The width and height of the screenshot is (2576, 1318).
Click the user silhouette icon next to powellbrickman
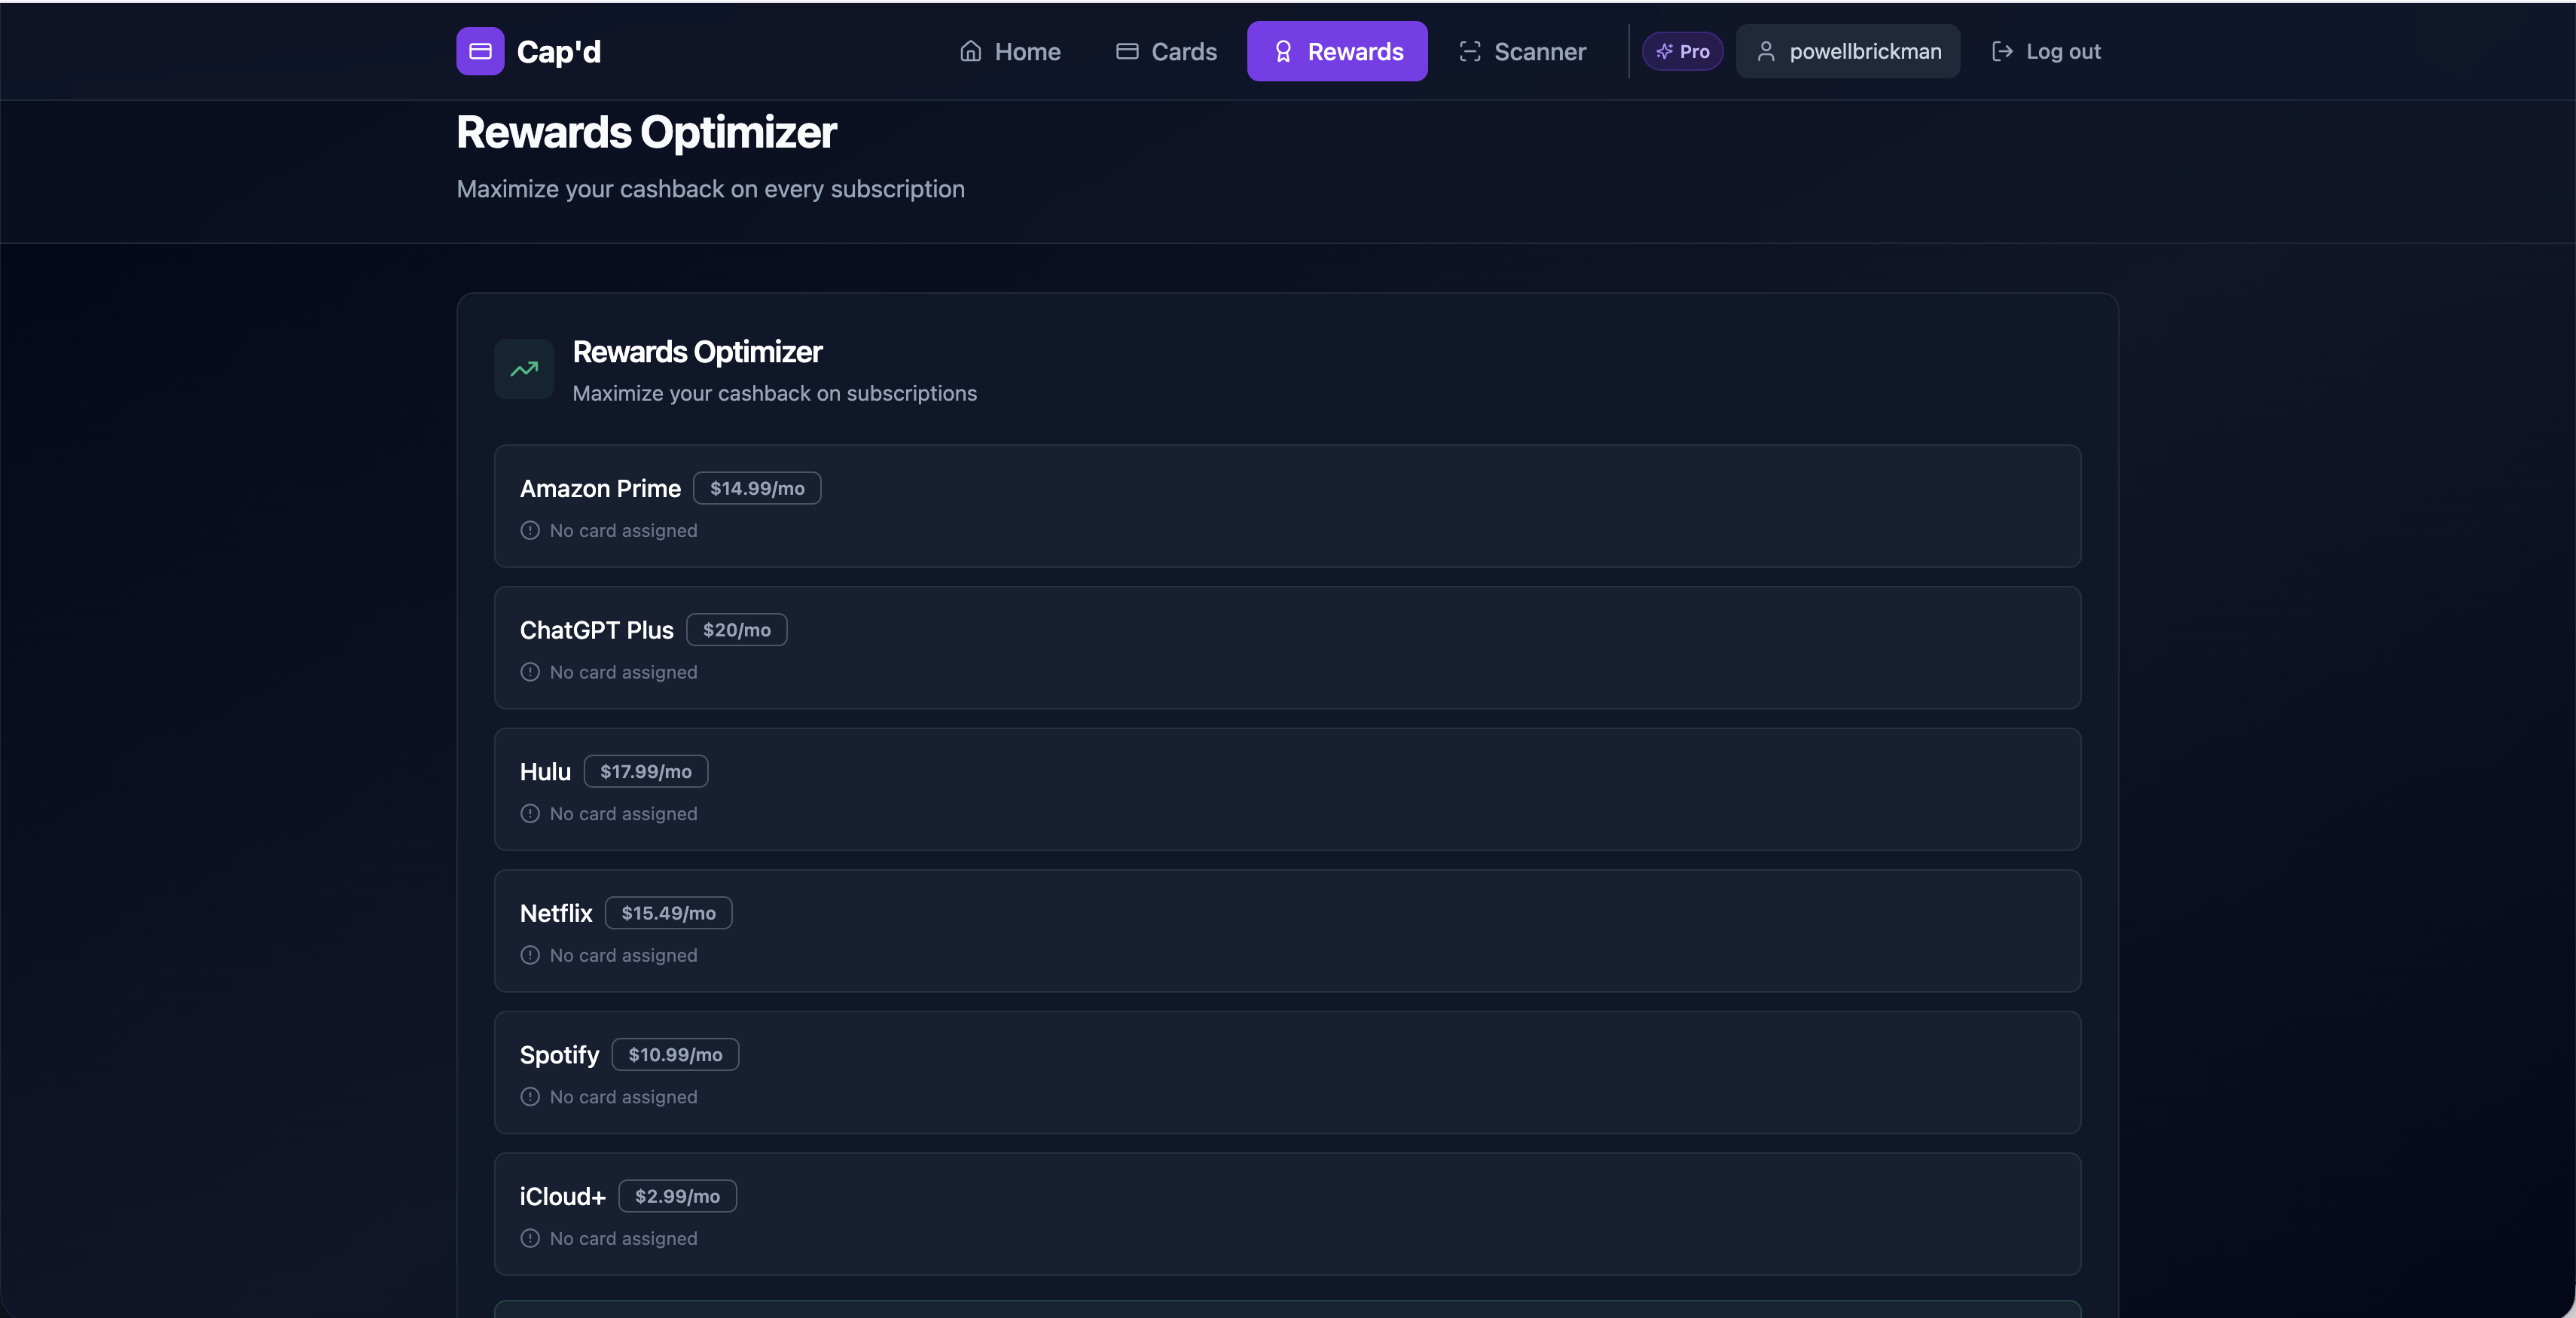click(x=1766, y=51)
